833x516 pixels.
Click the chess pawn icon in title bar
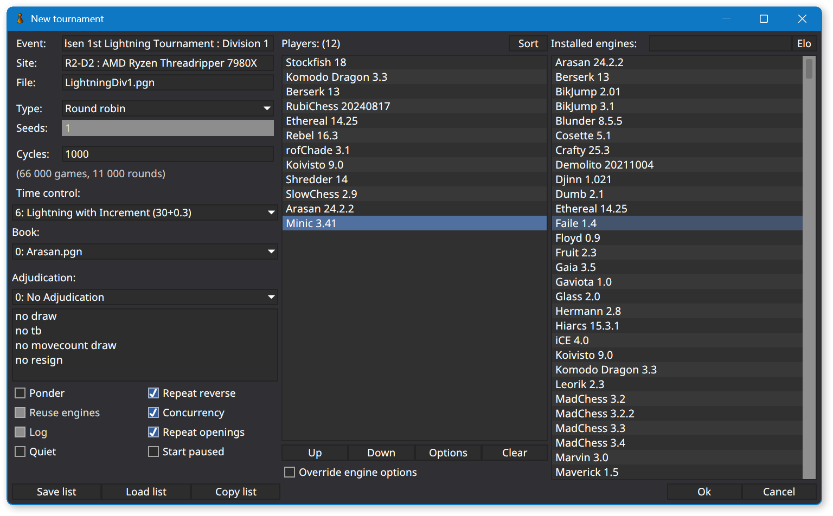[20, 18]
